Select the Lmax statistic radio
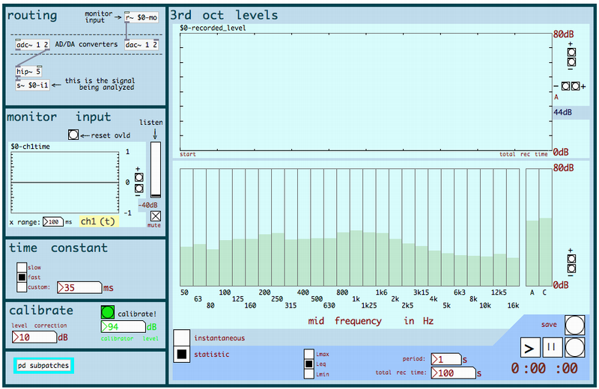Image resolution: width=599 pixels, height=389 pixels. (x=309, y=354)
